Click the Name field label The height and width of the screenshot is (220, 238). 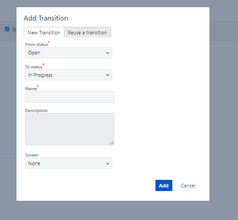click(31, 89)
